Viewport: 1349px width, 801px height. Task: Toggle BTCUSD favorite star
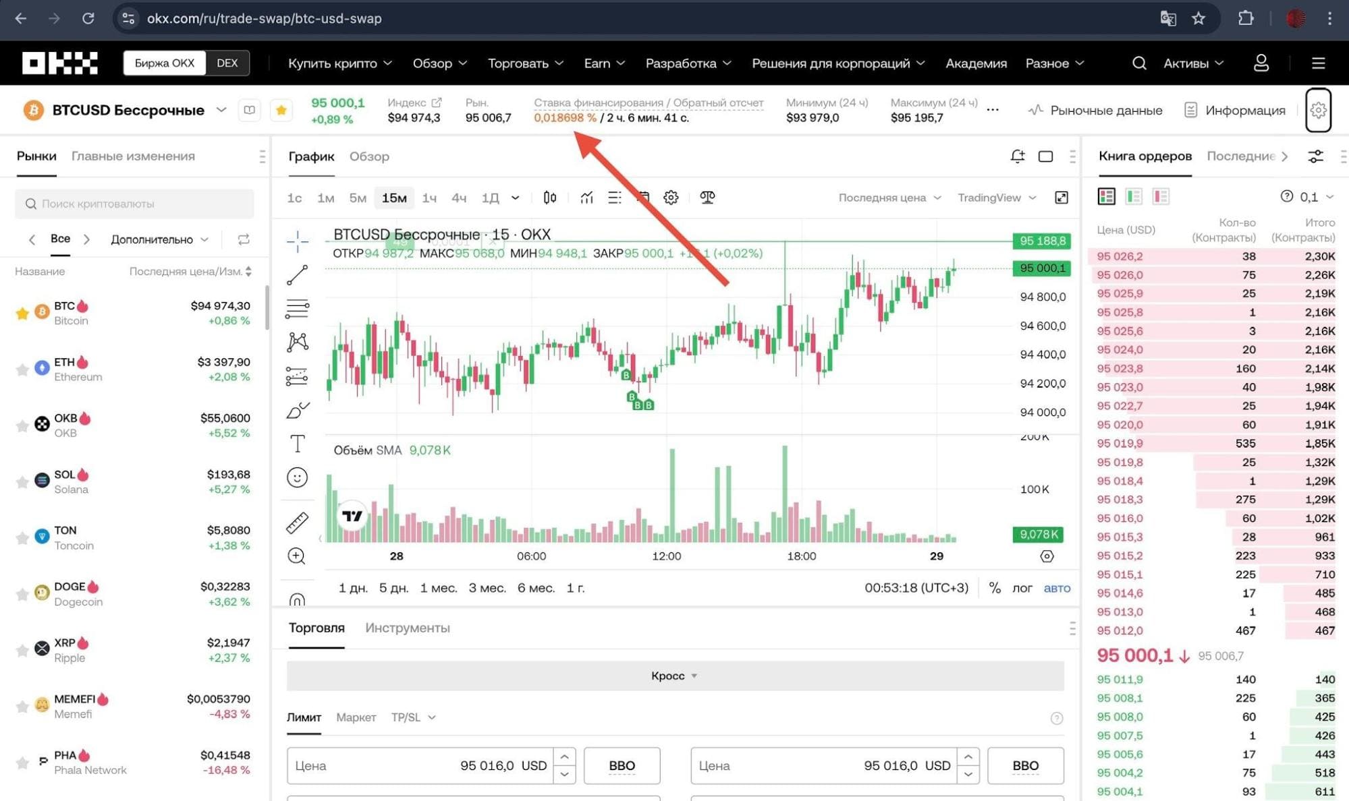click(x=281, y=110)
